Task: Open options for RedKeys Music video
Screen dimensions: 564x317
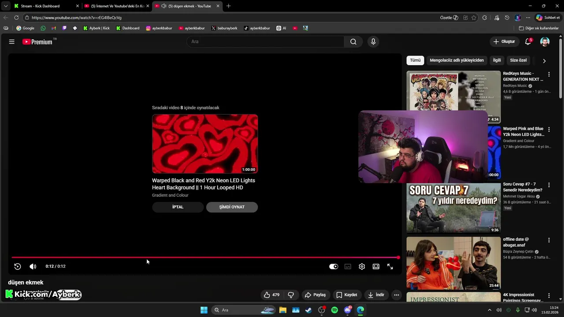Action: tap(549, 74)
